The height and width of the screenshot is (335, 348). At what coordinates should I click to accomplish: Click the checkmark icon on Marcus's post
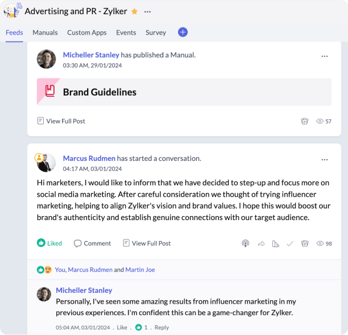coord(290,243)
